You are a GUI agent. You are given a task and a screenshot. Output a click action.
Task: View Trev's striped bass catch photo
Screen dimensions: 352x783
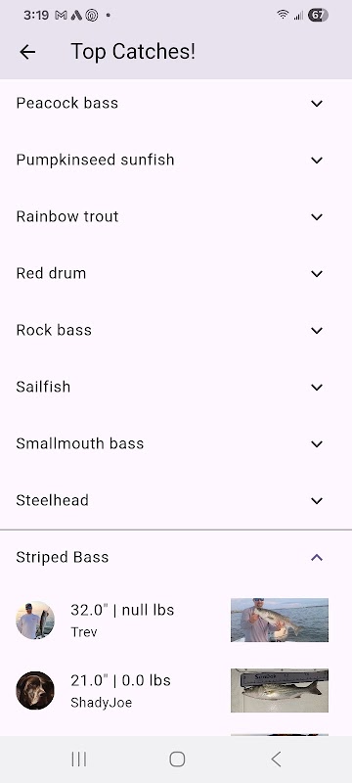point(280,620)
